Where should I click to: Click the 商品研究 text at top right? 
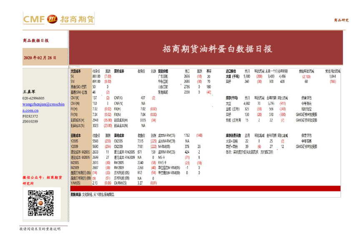coord(341,20)
